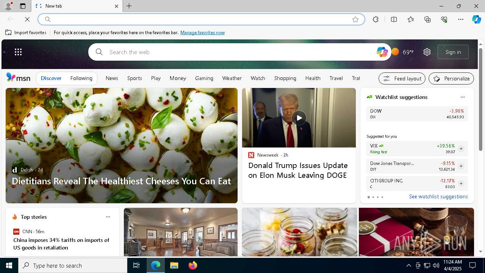Click See watchlist suggestions link
Screen dimensions: 485x273
[438, 196]
